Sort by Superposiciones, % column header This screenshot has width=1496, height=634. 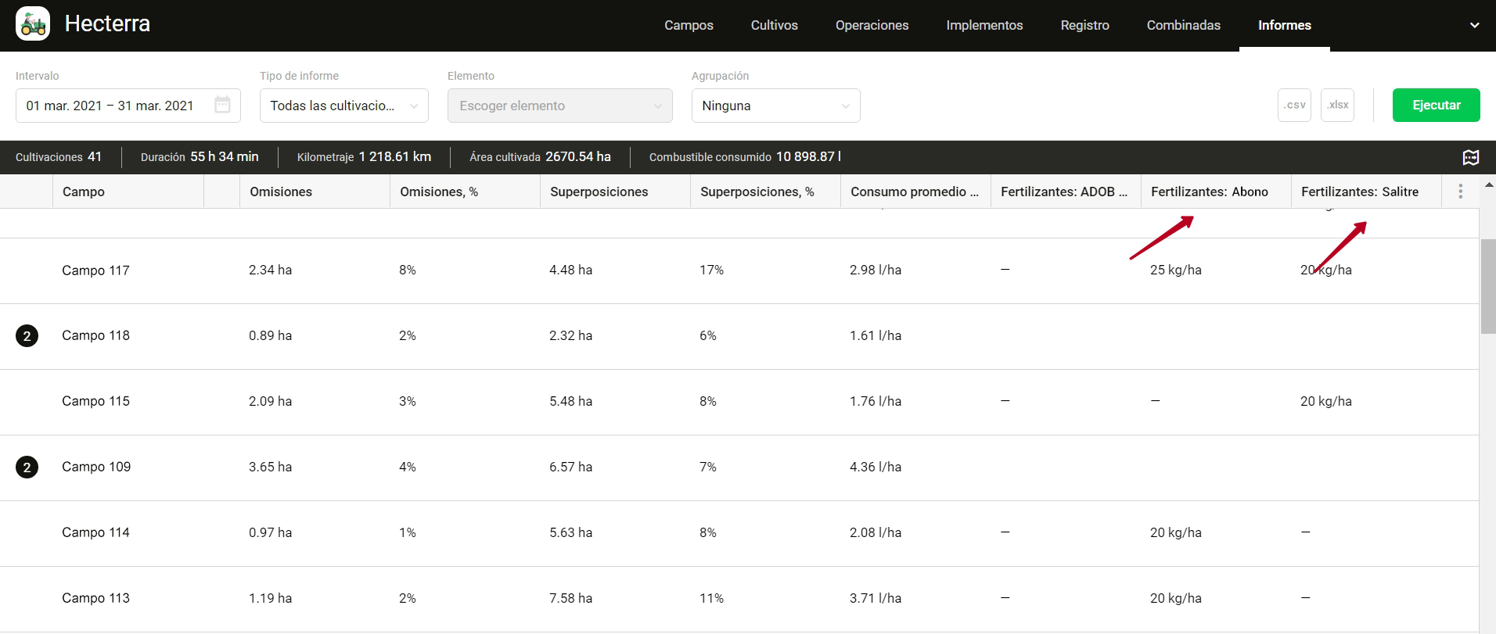(x=766, y=192)
